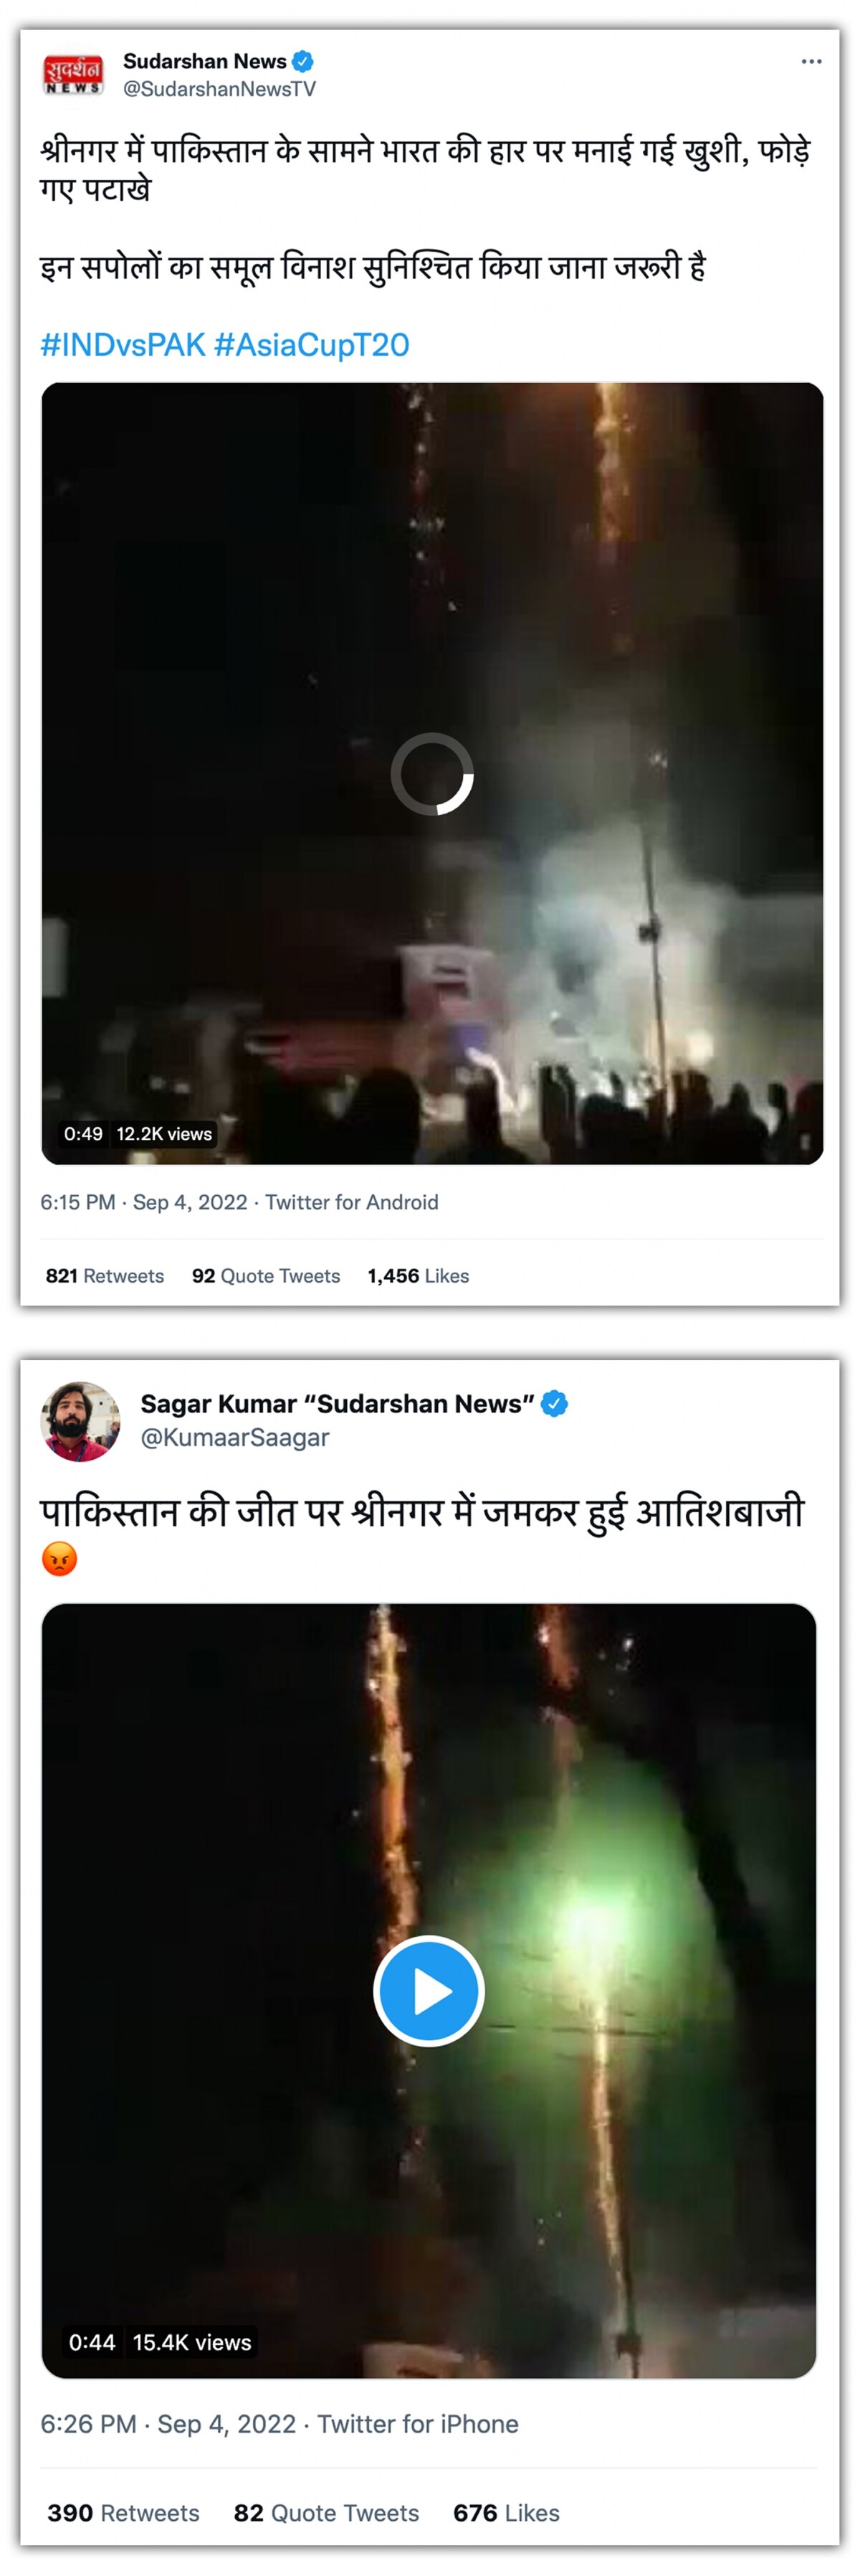Screen dimensions: 860x2576
Task: Click the Twitter for iPhone source link
Action: 418,2424
